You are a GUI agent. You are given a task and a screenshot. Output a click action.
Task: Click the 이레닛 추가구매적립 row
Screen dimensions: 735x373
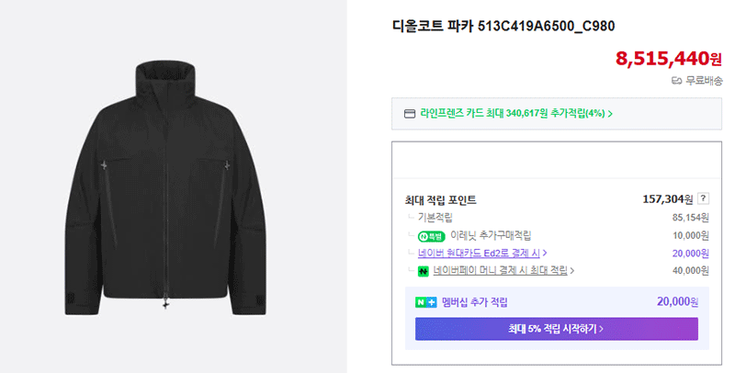(x=558, y=236)
